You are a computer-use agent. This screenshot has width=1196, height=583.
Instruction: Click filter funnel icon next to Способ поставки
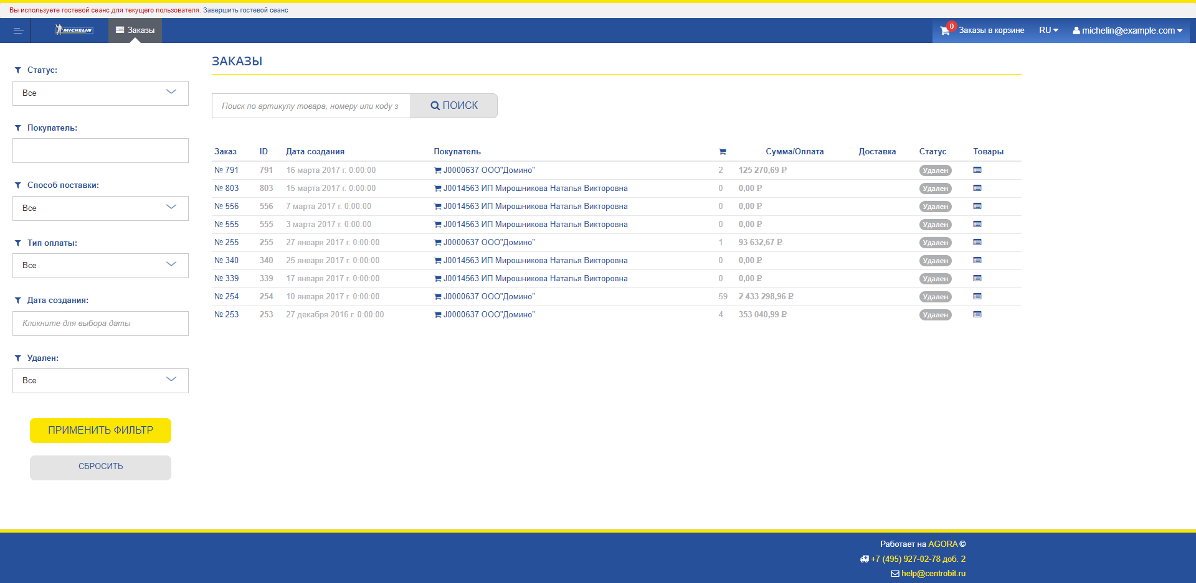click(17, 185)
